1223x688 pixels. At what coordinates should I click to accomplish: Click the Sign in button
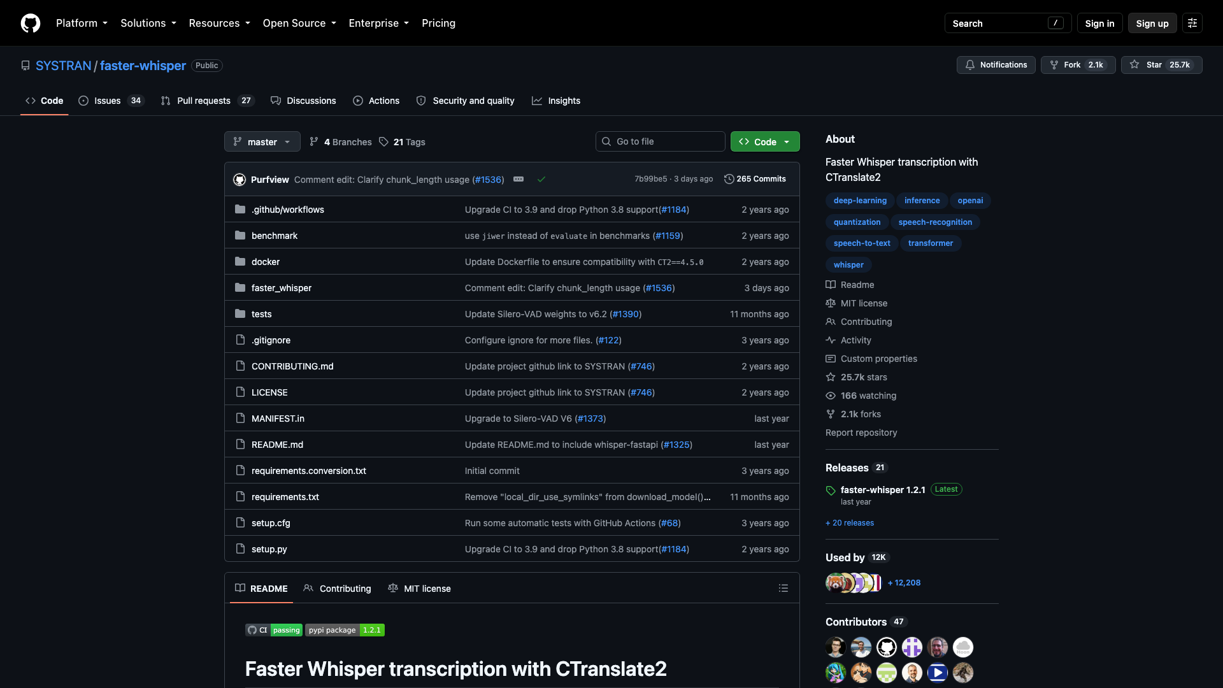1099,23
